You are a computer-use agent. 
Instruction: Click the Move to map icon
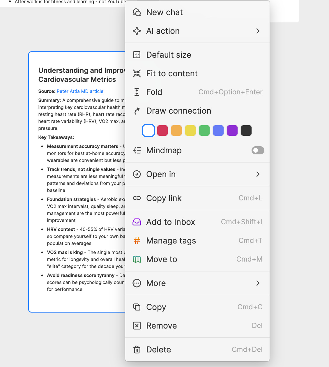pos(137,259)
